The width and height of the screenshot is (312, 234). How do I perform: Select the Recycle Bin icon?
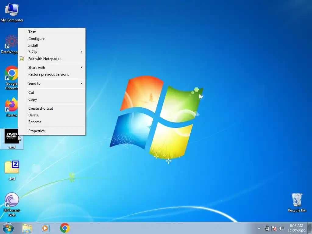(297, 202)
